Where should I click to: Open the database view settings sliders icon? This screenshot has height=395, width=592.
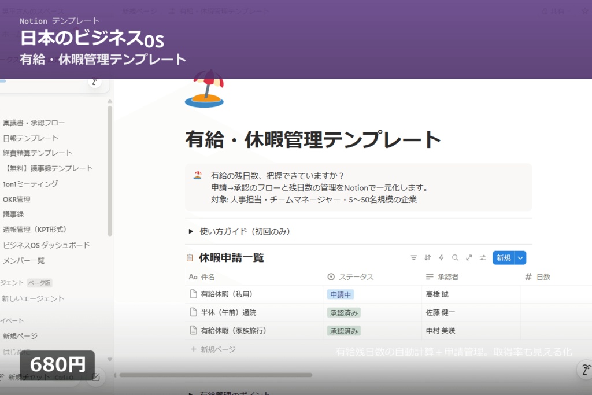coord(483,257)
